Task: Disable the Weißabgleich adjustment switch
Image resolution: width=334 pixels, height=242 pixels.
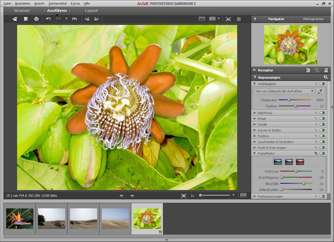Action: click(x=323, y=84)
